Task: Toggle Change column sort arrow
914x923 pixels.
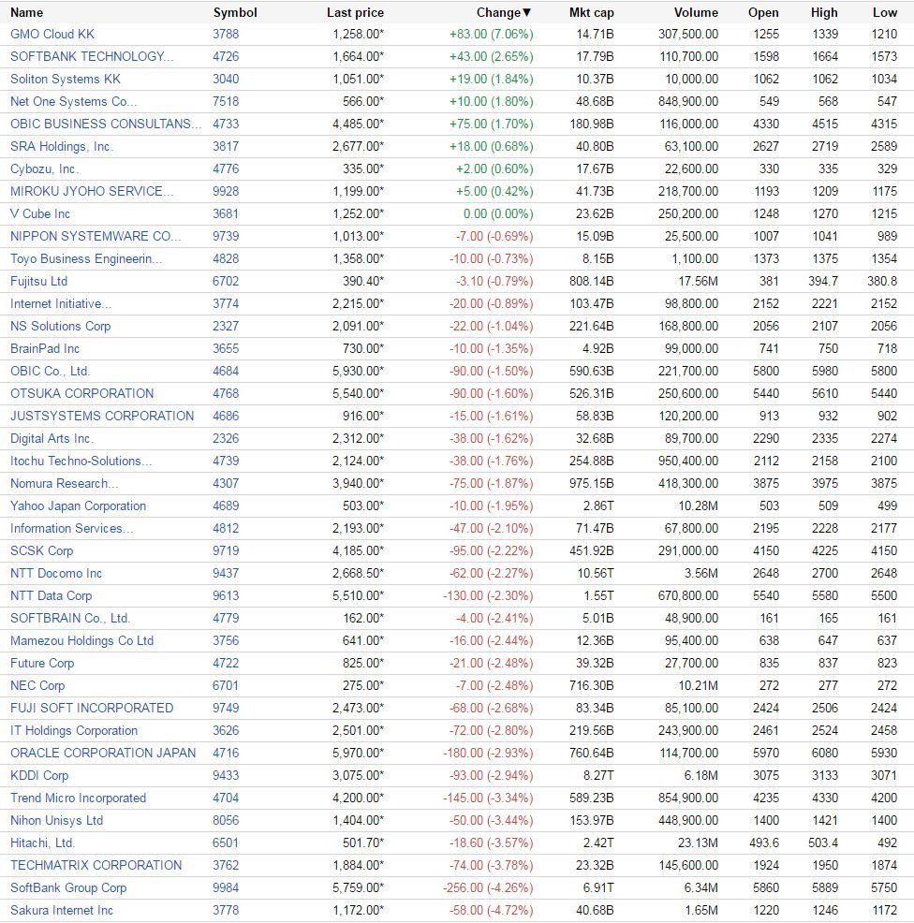Action: pos(526,12)
